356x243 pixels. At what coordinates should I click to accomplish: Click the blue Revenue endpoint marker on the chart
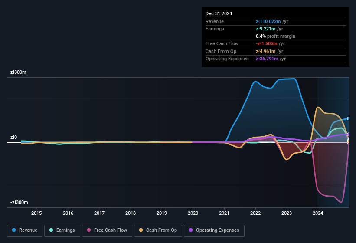(349, 118)
